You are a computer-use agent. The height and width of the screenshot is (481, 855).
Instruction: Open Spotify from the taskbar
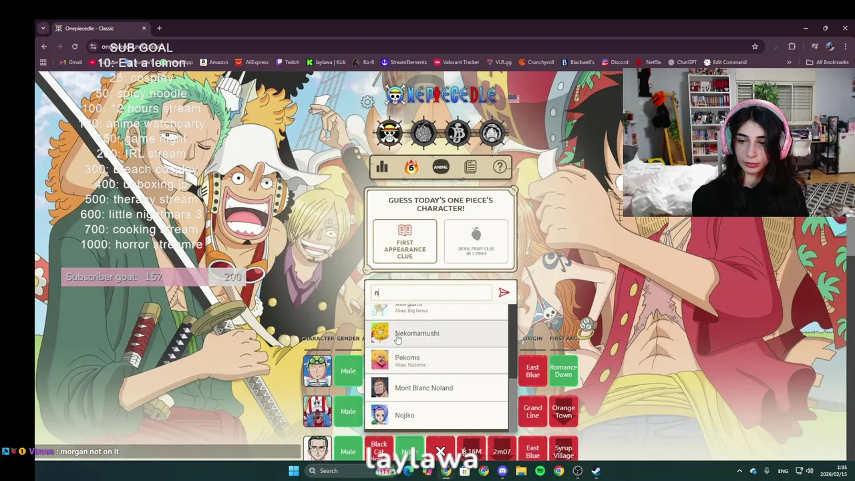coord(540,471)
